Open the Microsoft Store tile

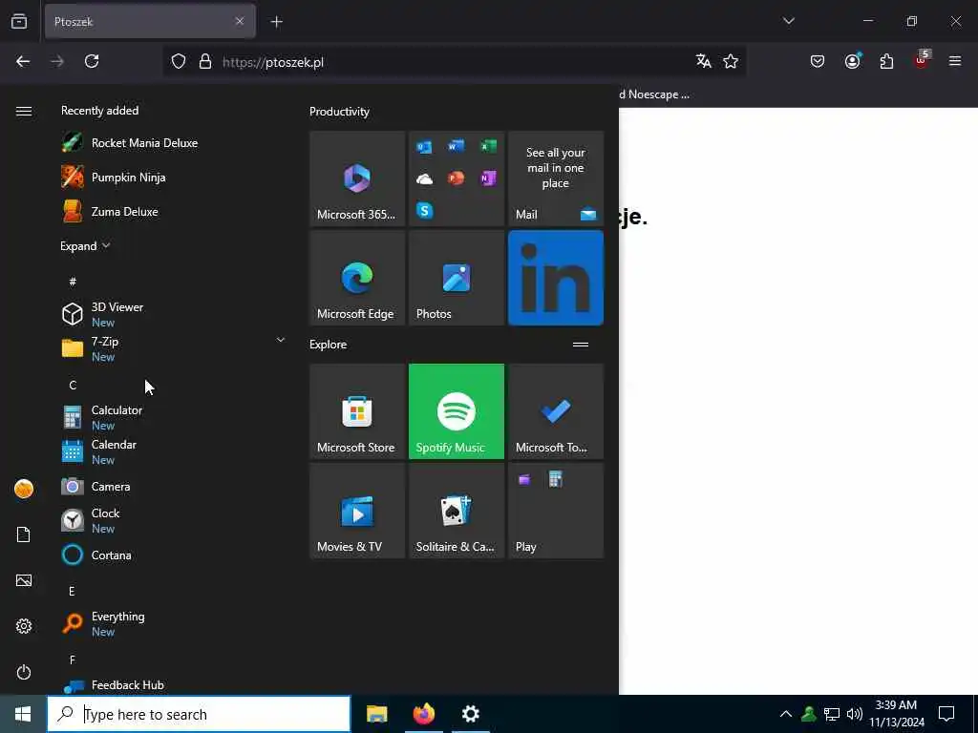pyautogui.click(x=357, y=411)
